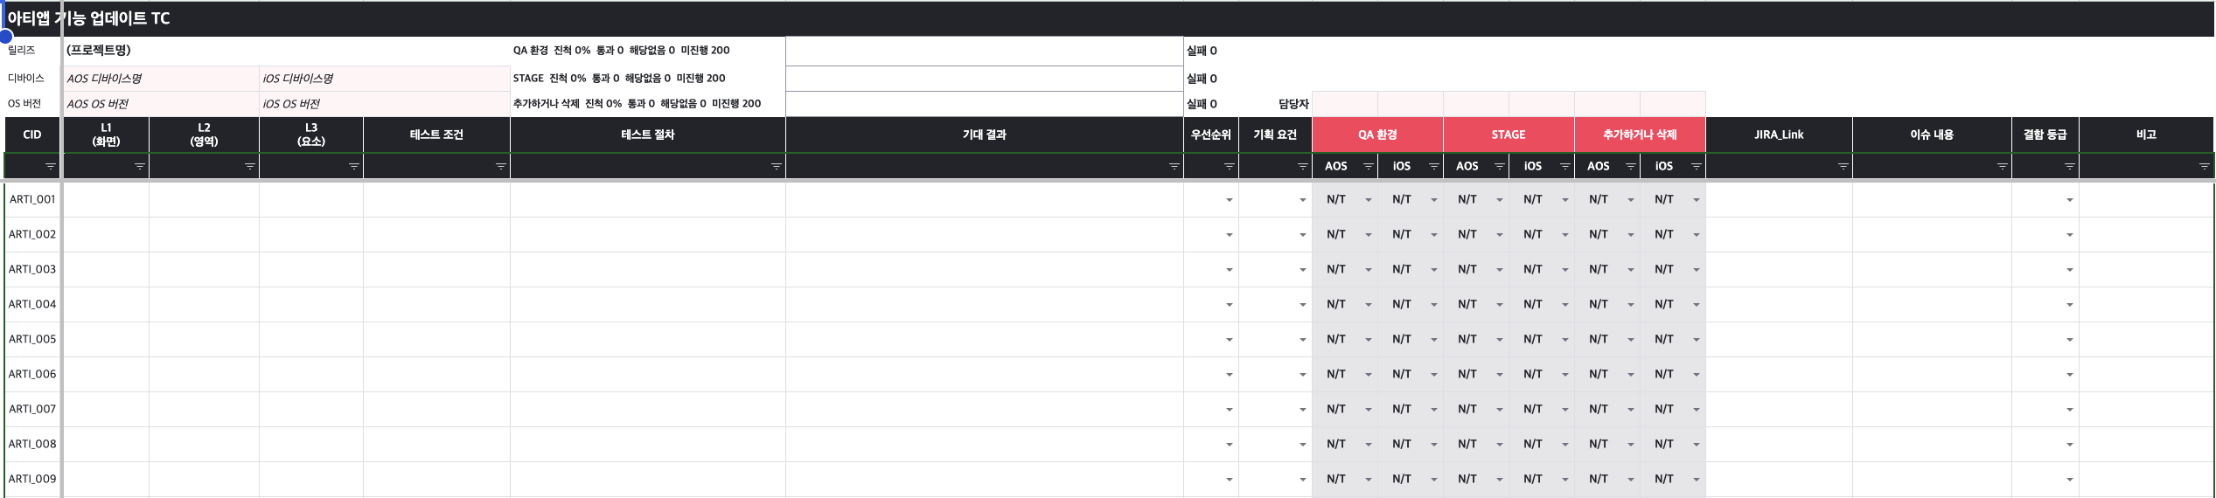2216x498 pixels.
Task: Click the iOS filter icon under QA 환경
Action: coord(1434,166)
